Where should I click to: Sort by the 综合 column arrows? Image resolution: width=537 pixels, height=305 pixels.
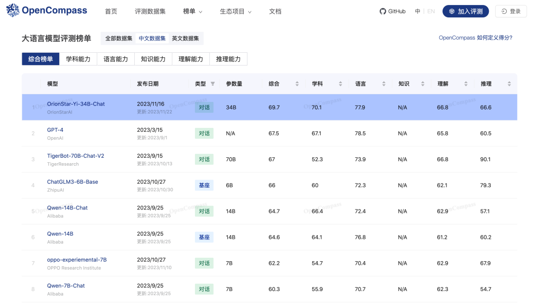[x=297, y=84]
